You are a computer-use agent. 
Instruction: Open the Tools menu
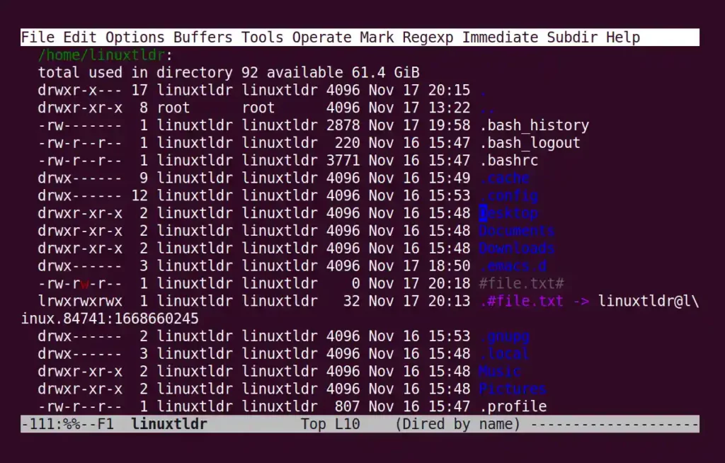262,38
